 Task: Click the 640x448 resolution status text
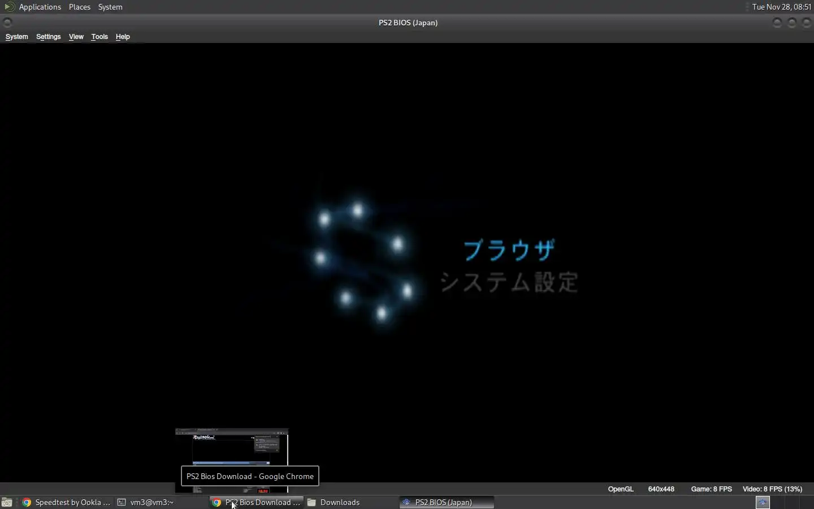click(x=661, y=489)
